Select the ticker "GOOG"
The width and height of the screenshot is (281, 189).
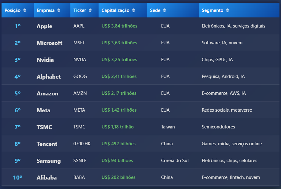tap(80, 76)
